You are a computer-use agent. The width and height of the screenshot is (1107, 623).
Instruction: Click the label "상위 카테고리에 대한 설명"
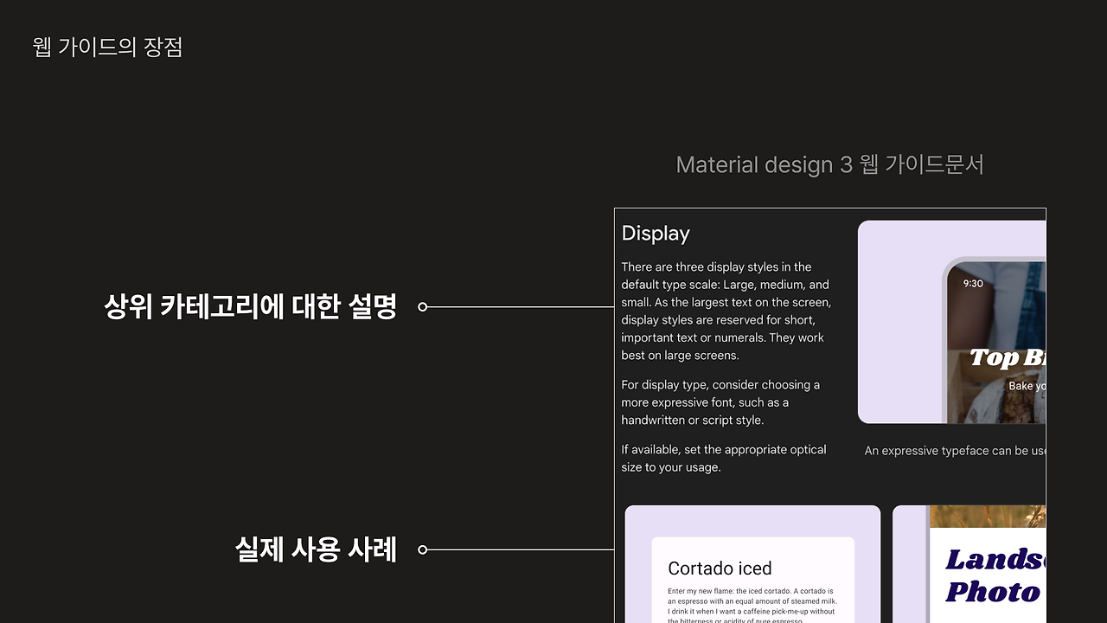[250, 306]
